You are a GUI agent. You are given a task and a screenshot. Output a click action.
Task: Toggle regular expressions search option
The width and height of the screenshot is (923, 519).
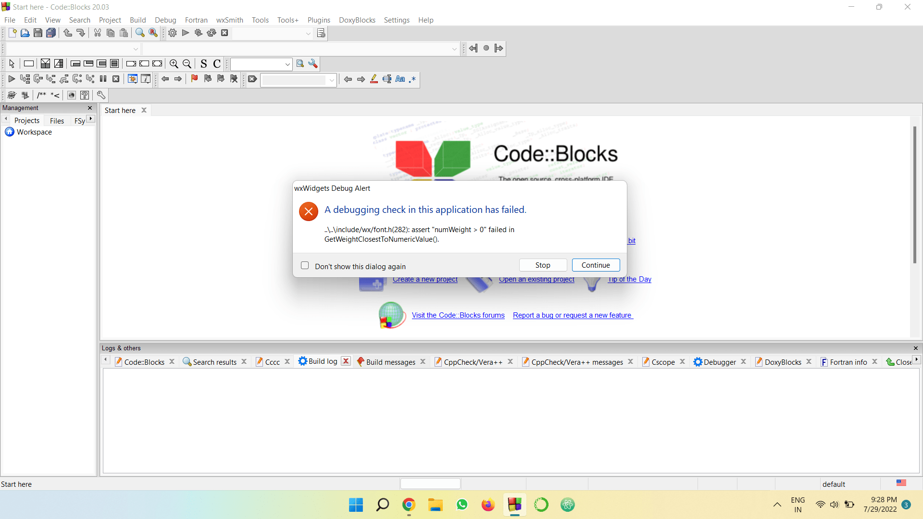point(412,79)
